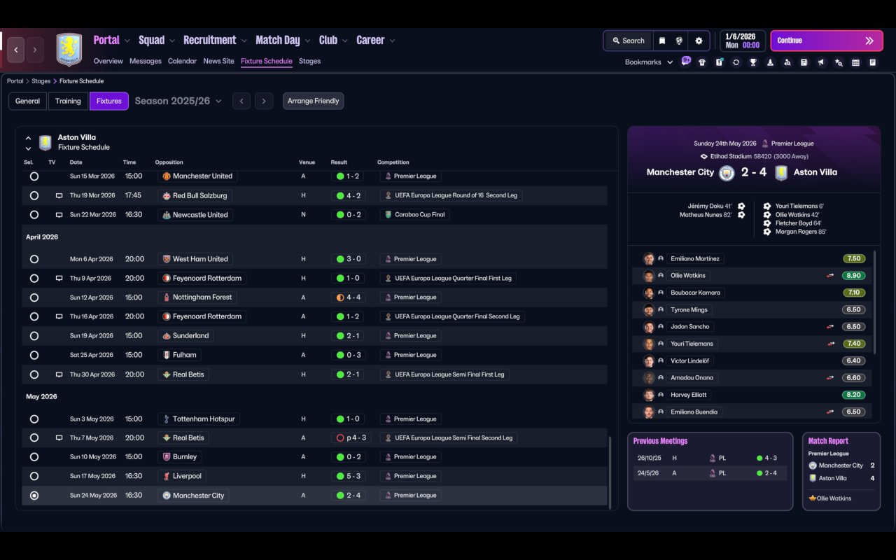Screen dimensions: 896x560
Task: Click the shirt icon in bookmarks bar
Action: coord(702,62)
